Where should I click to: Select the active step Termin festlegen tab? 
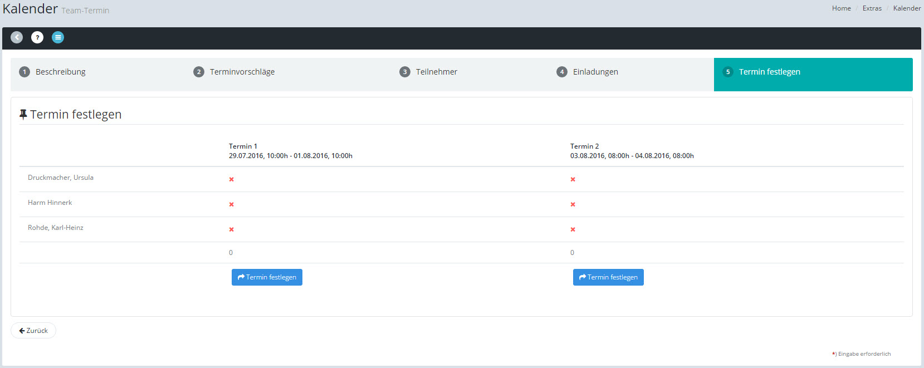coord(769,72)
